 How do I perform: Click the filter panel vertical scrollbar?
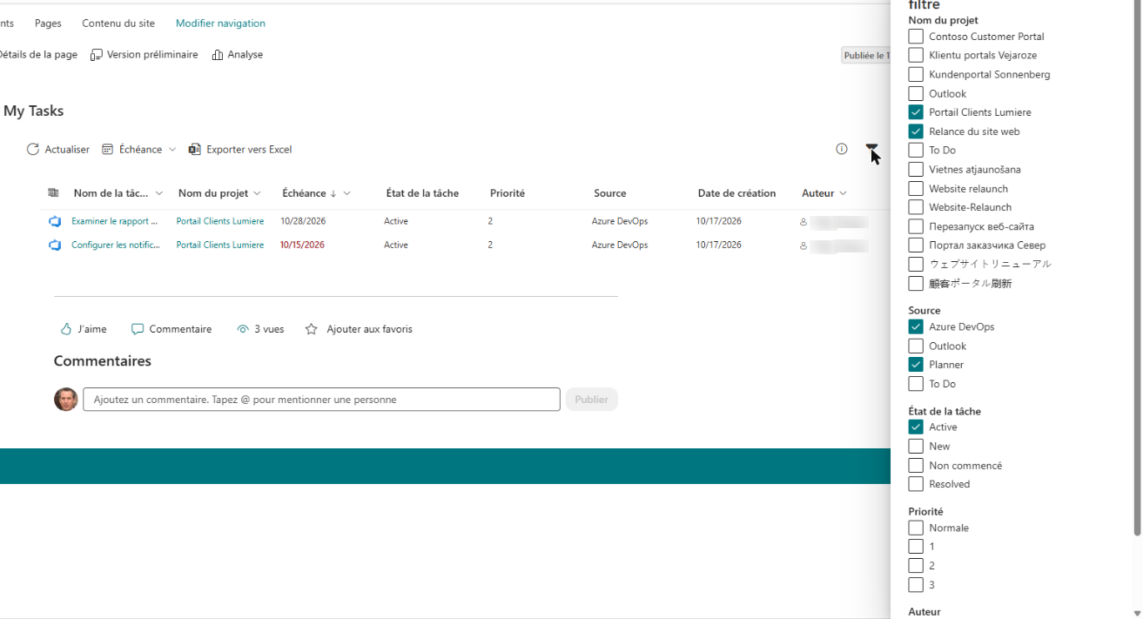pyautogui.click(x=1137, y=268)
